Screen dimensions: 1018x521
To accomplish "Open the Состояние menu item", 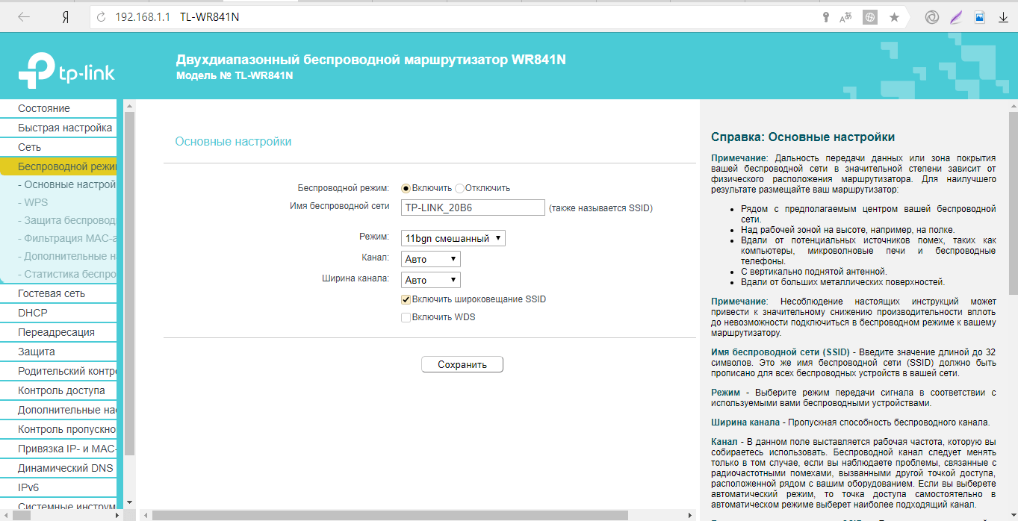I will (58, 108).
